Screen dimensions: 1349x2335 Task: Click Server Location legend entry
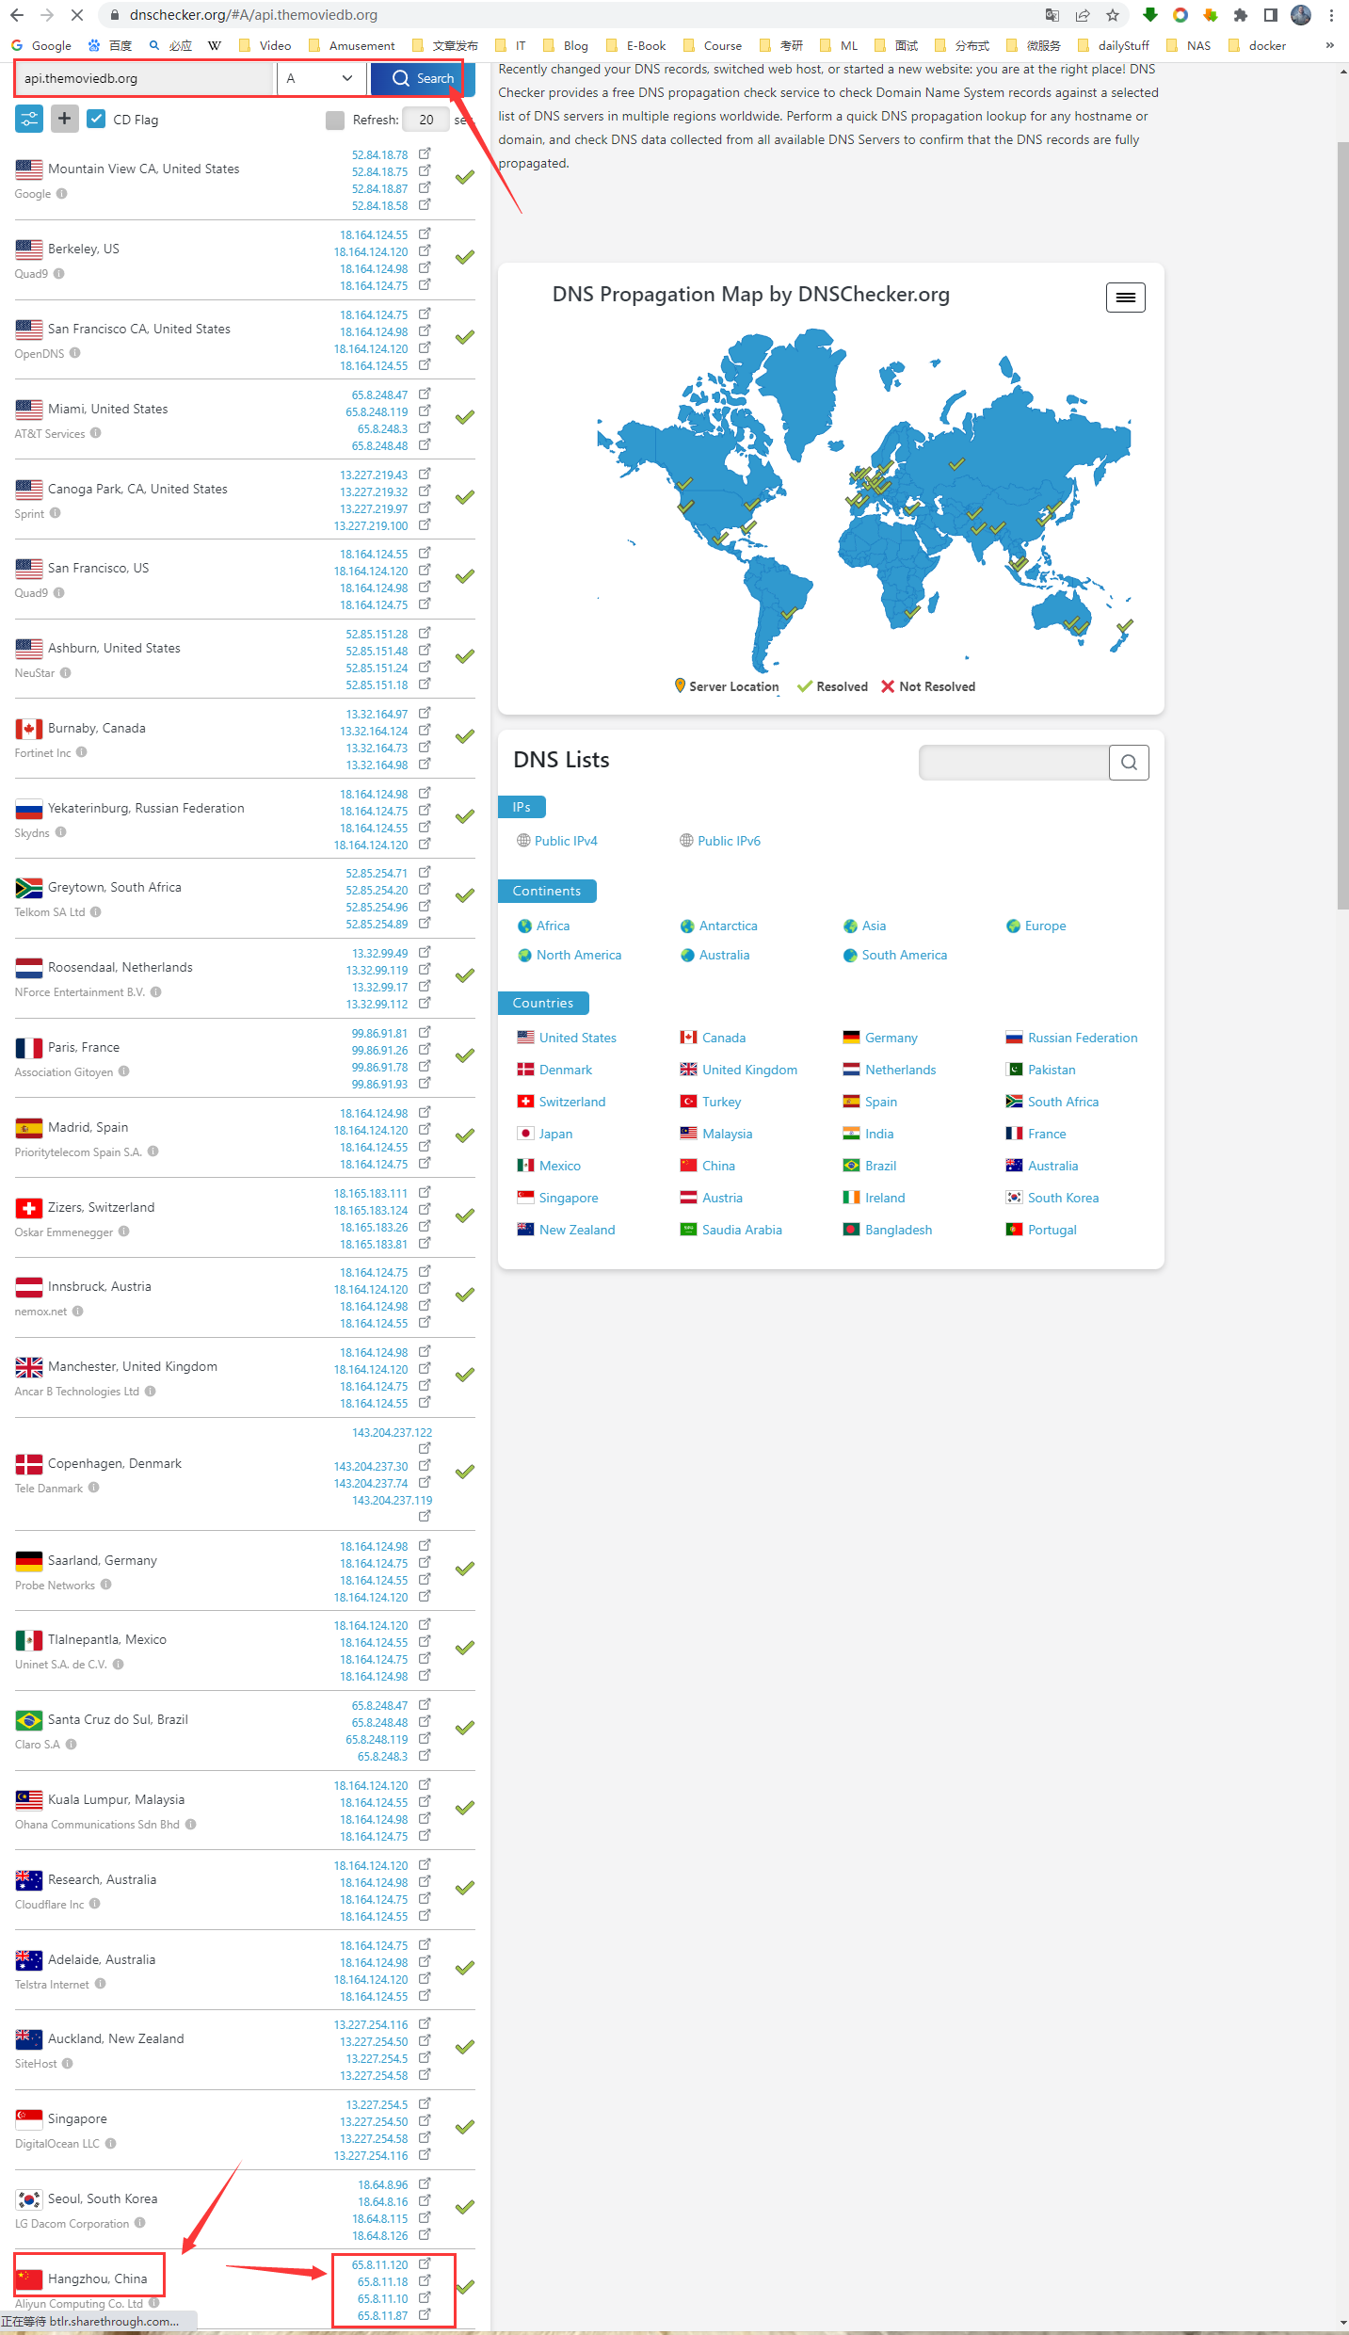(727, 686)
